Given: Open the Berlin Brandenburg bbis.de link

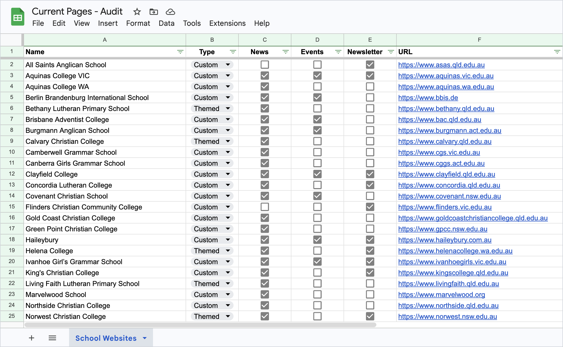Looking at the screenshot, I should tap(428, 98).
